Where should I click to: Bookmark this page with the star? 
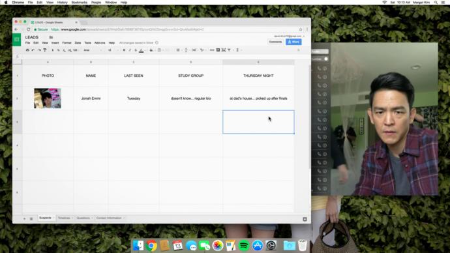[x=301, y=29]
